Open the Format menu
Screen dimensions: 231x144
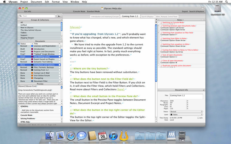point(56,2)
